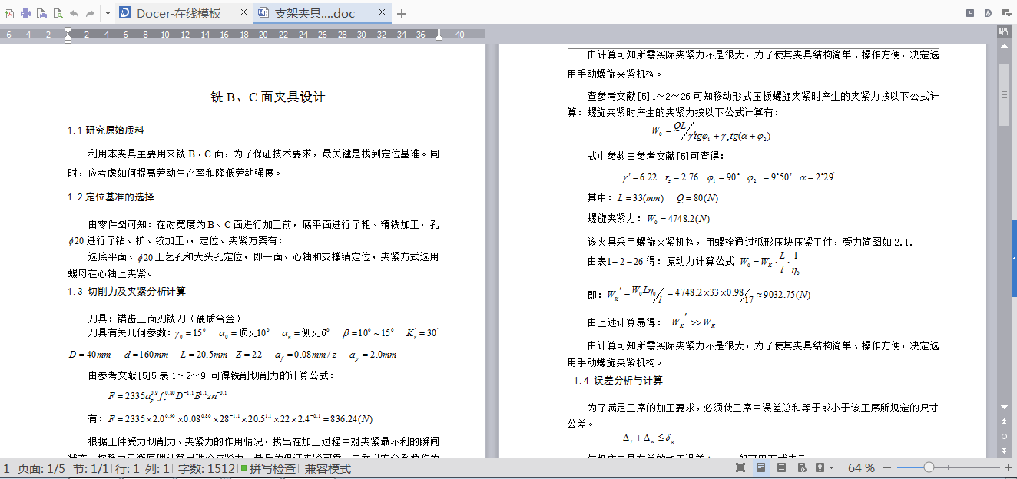
Task: Go to previous page double-arrow button
Action: pyautogui.click(x=1003, y=423)
